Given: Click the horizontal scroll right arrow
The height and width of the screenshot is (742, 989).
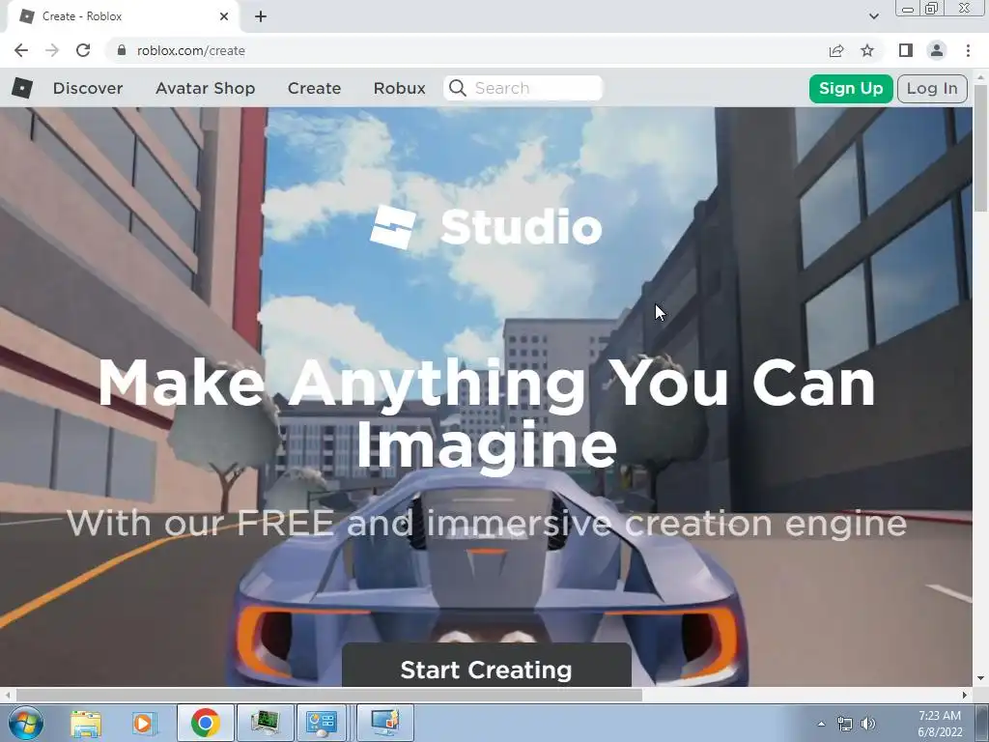Looking at the screenshot, I should [x=965, y=695].
